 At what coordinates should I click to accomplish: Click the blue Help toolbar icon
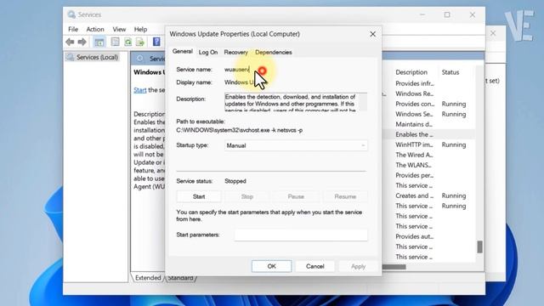coord(156,42)
